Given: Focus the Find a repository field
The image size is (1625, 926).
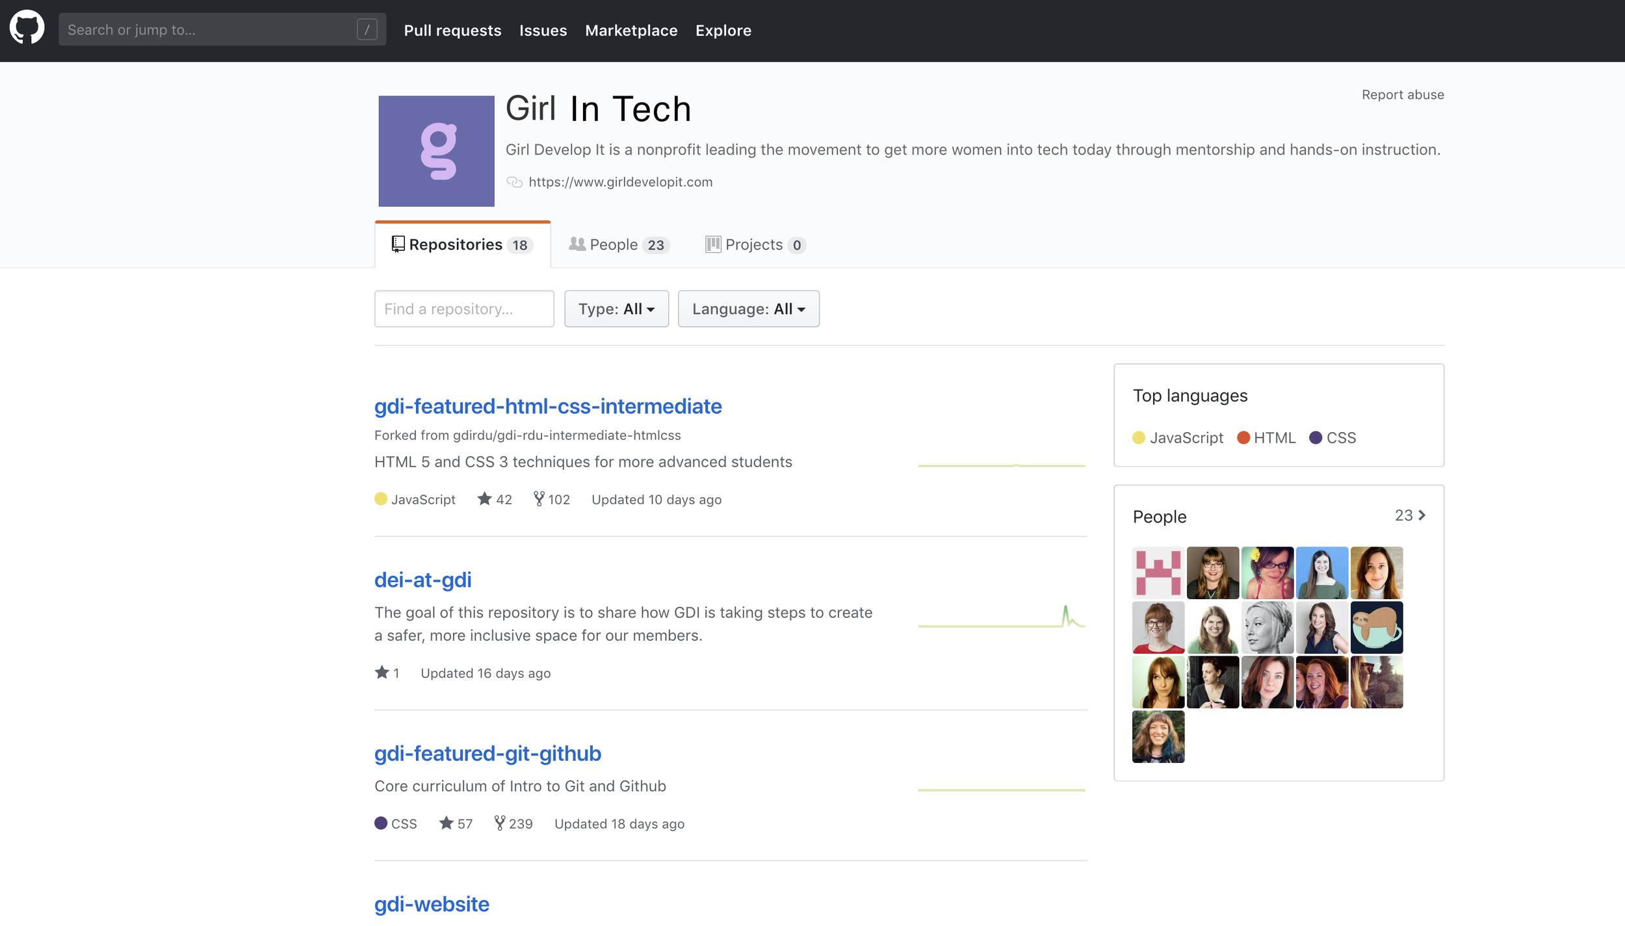Looking at the screenshot, I should point(464,309).
